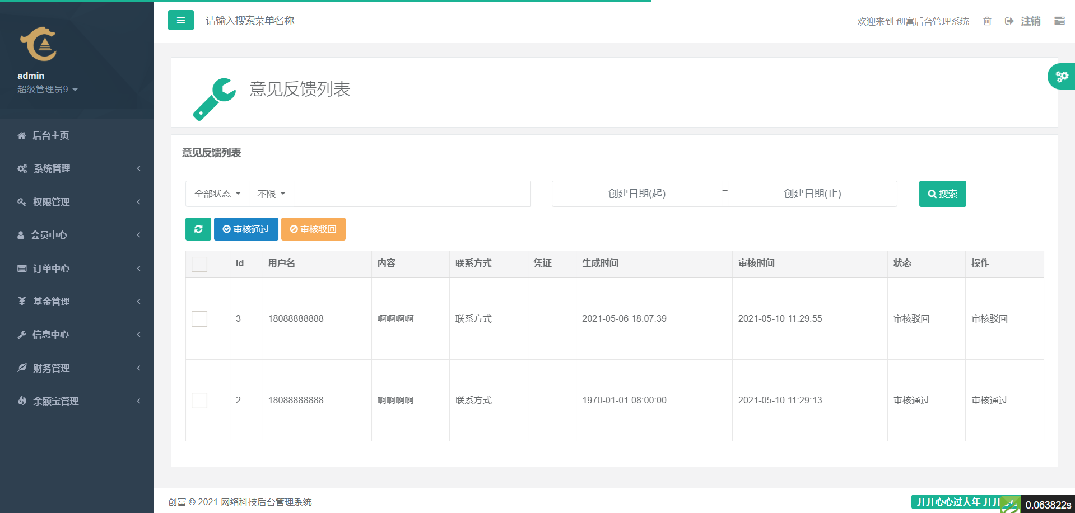Check the checkbox for row id 3
Screen dimensions: 1075x513
199,319
